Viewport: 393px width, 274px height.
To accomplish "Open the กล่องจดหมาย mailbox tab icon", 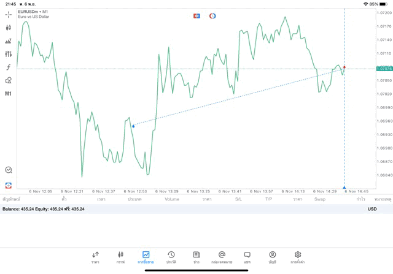I will point(222,257).
